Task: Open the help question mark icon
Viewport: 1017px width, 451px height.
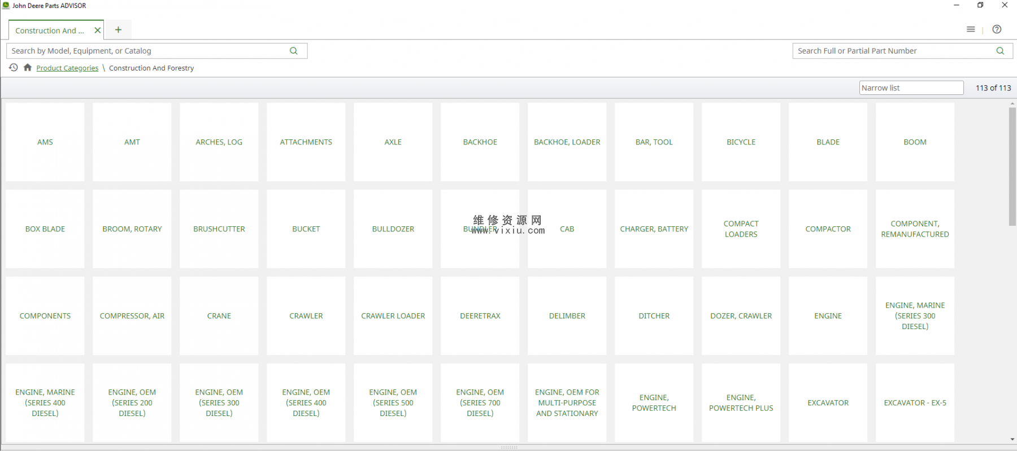Action: click(x=997, y=29)
